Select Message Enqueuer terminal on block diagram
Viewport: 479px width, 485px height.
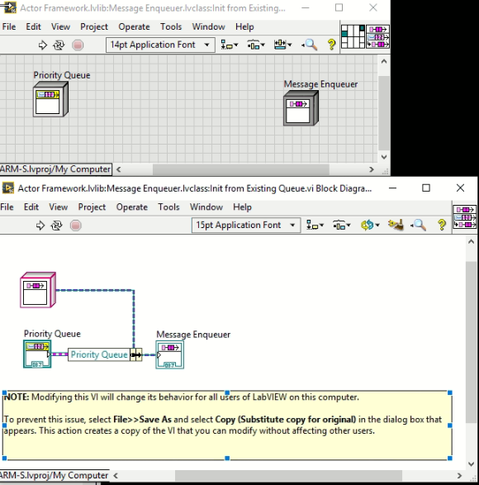click(170, 354)
